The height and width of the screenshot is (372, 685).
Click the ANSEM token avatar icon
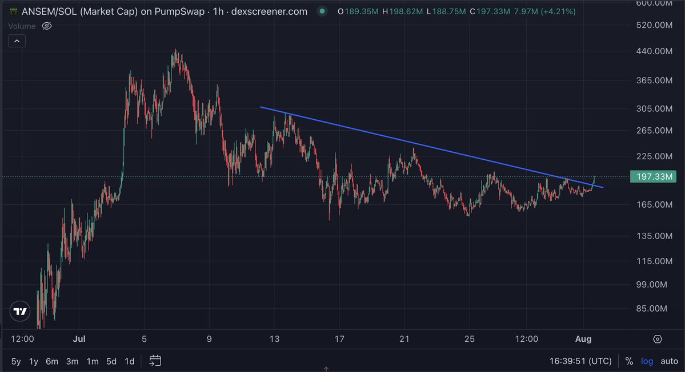pos(14,11)
